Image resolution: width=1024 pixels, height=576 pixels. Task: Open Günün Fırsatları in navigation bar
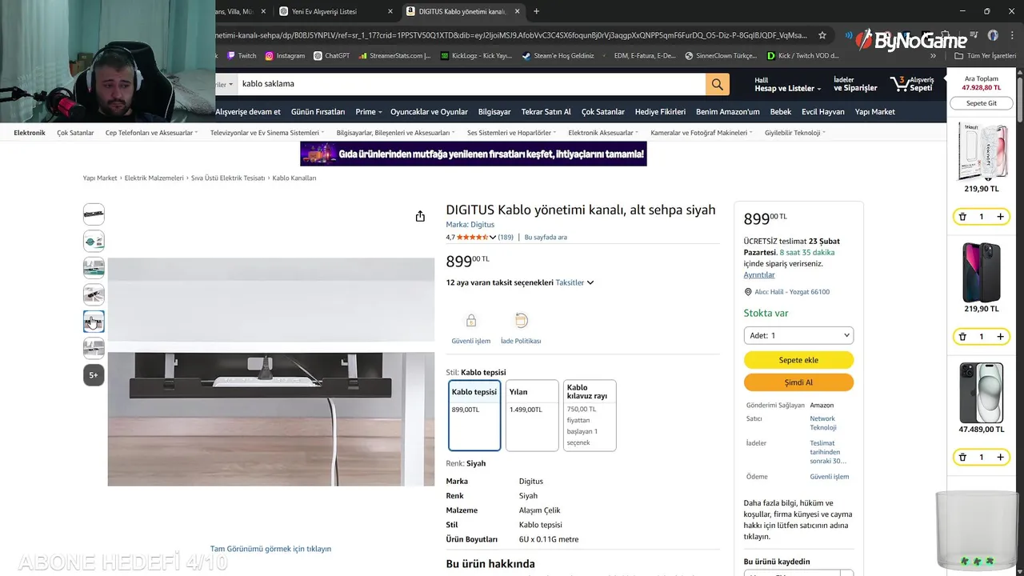[x=318, y=112]
